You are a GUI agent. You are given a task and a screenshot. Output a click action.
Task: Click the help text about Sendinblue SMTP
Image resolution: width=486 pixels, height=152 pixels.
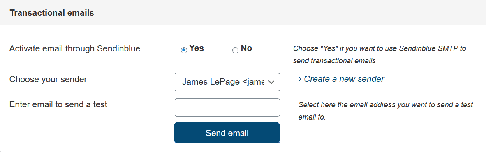point(380,55)
